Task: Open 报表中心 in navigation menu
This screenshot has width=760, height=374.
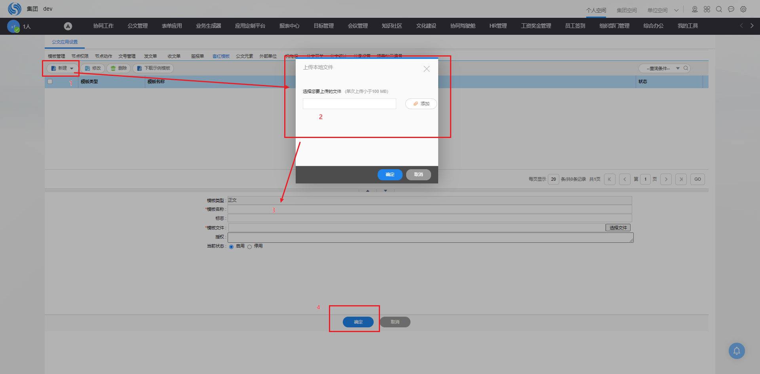Action: click(x=289, y=26)
